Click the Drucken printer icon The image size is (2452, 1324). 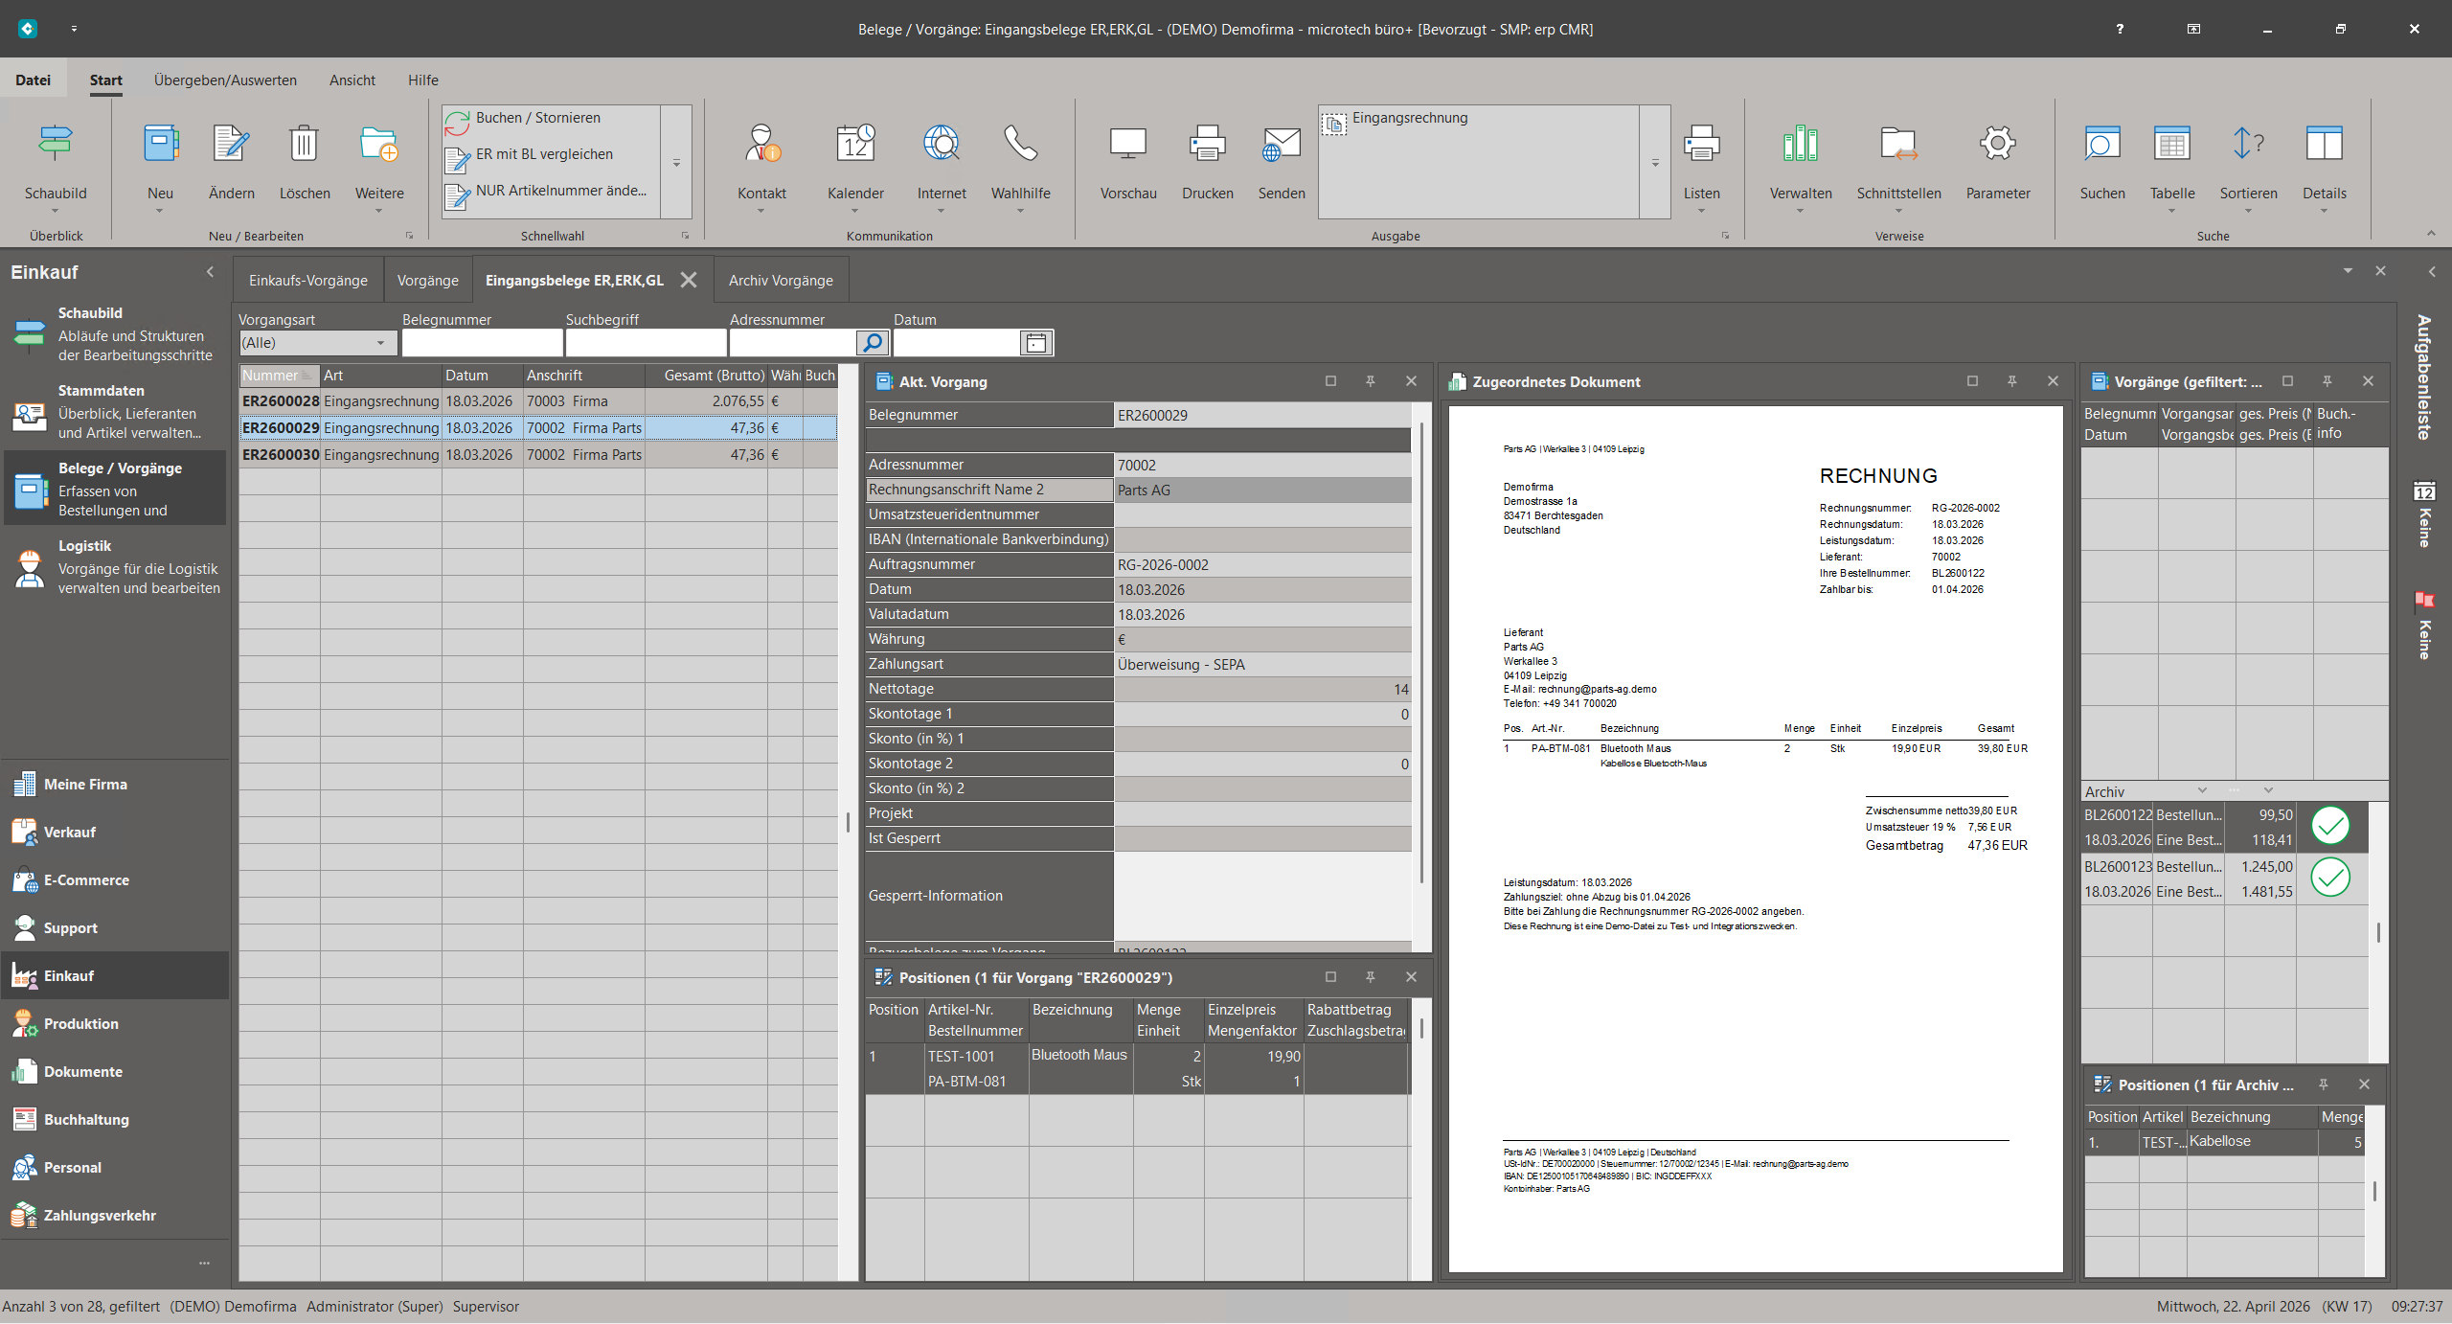click(1207, 144)
